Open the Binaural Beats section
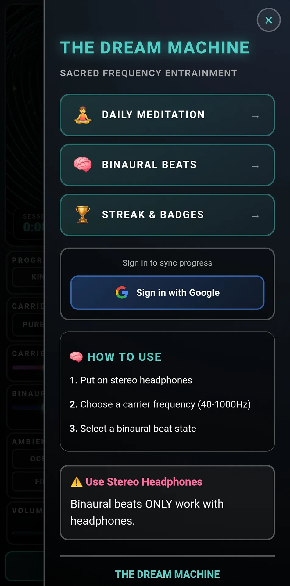Viewport: 290px width, 586px height. point(167,165)
